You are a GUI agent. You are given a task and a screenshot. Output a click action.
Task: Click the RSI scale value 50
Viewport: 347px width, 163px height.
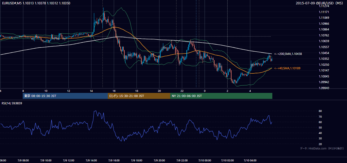320,127
